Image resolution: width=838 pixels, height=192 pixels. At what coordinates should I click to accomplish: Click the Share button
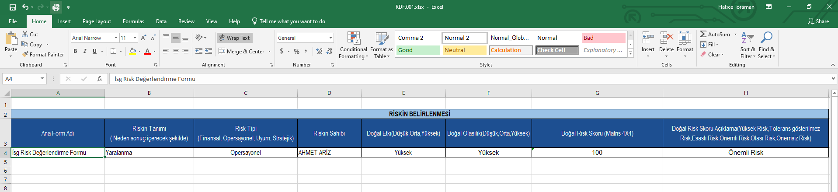(x=818, y=21)
